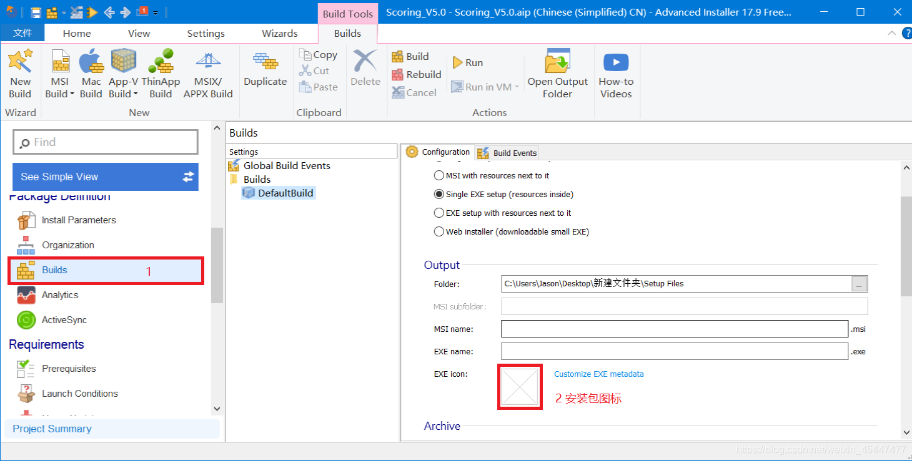
Task: Create a Mac Build
Action: tap(91, 74)
